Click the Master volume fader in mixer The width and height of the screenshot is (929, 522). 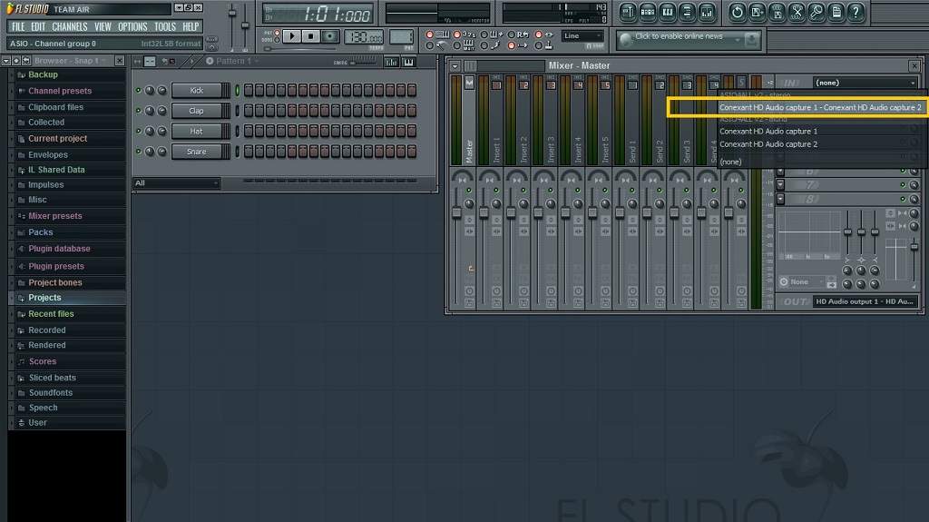point(456,212)
